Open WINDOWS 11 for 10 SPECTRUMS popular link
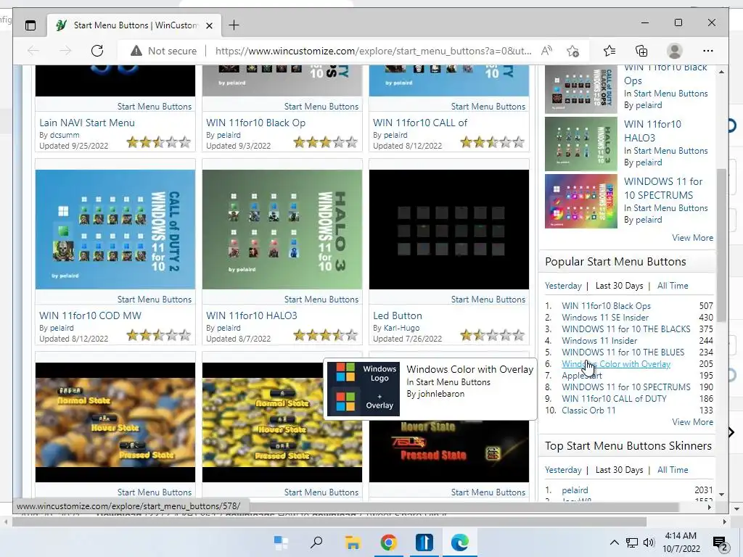Image resolution: width=743 pixels, height=557 pixels. point(626,387)
